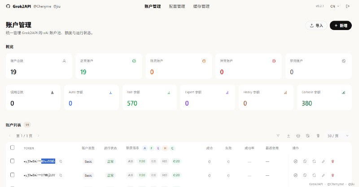Click the test icon for the highlighted token row
The height and width of the screenshot is (187, 359).
coord(296,161)
